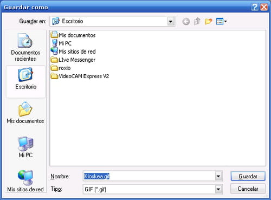Click the 'VideoCAM Express V2' folder name
Image resolution: width=271 pixels, height=200 pixels.
coord(84,76)
